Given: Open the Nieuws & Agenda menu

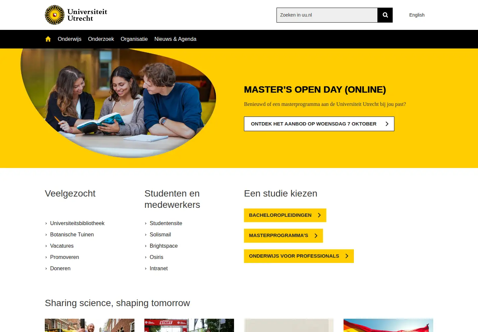Looking at the screenshot, I should pyautogui.click(x=175, y=39).
